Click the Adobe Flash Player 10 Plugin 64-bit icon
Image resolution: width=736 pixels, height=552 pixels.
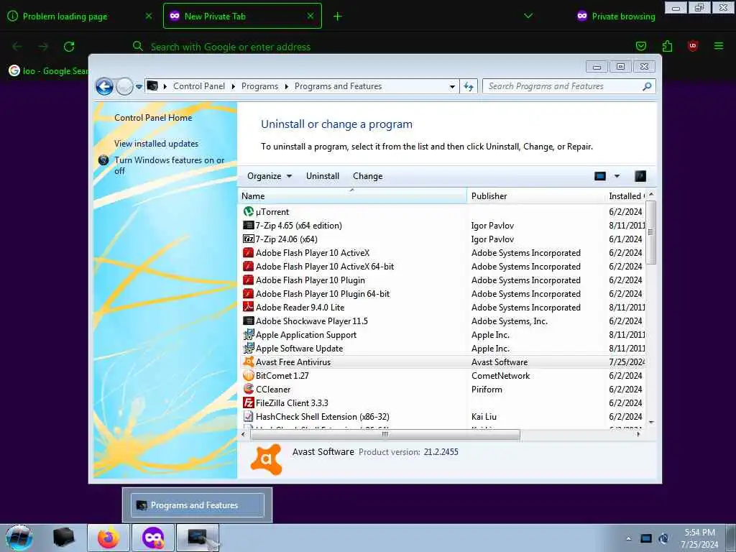[x=248, y=293]
